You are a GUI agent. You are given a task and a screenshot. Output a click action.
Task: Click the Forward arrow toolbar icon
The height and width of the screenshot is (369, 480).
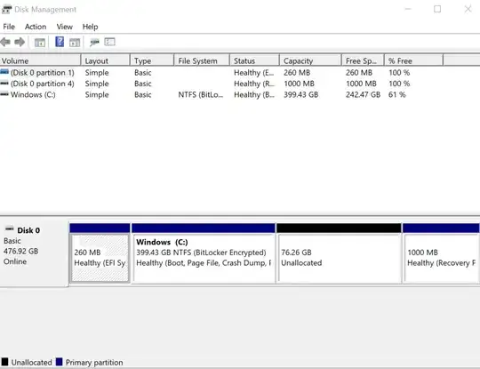pos(20,42)
